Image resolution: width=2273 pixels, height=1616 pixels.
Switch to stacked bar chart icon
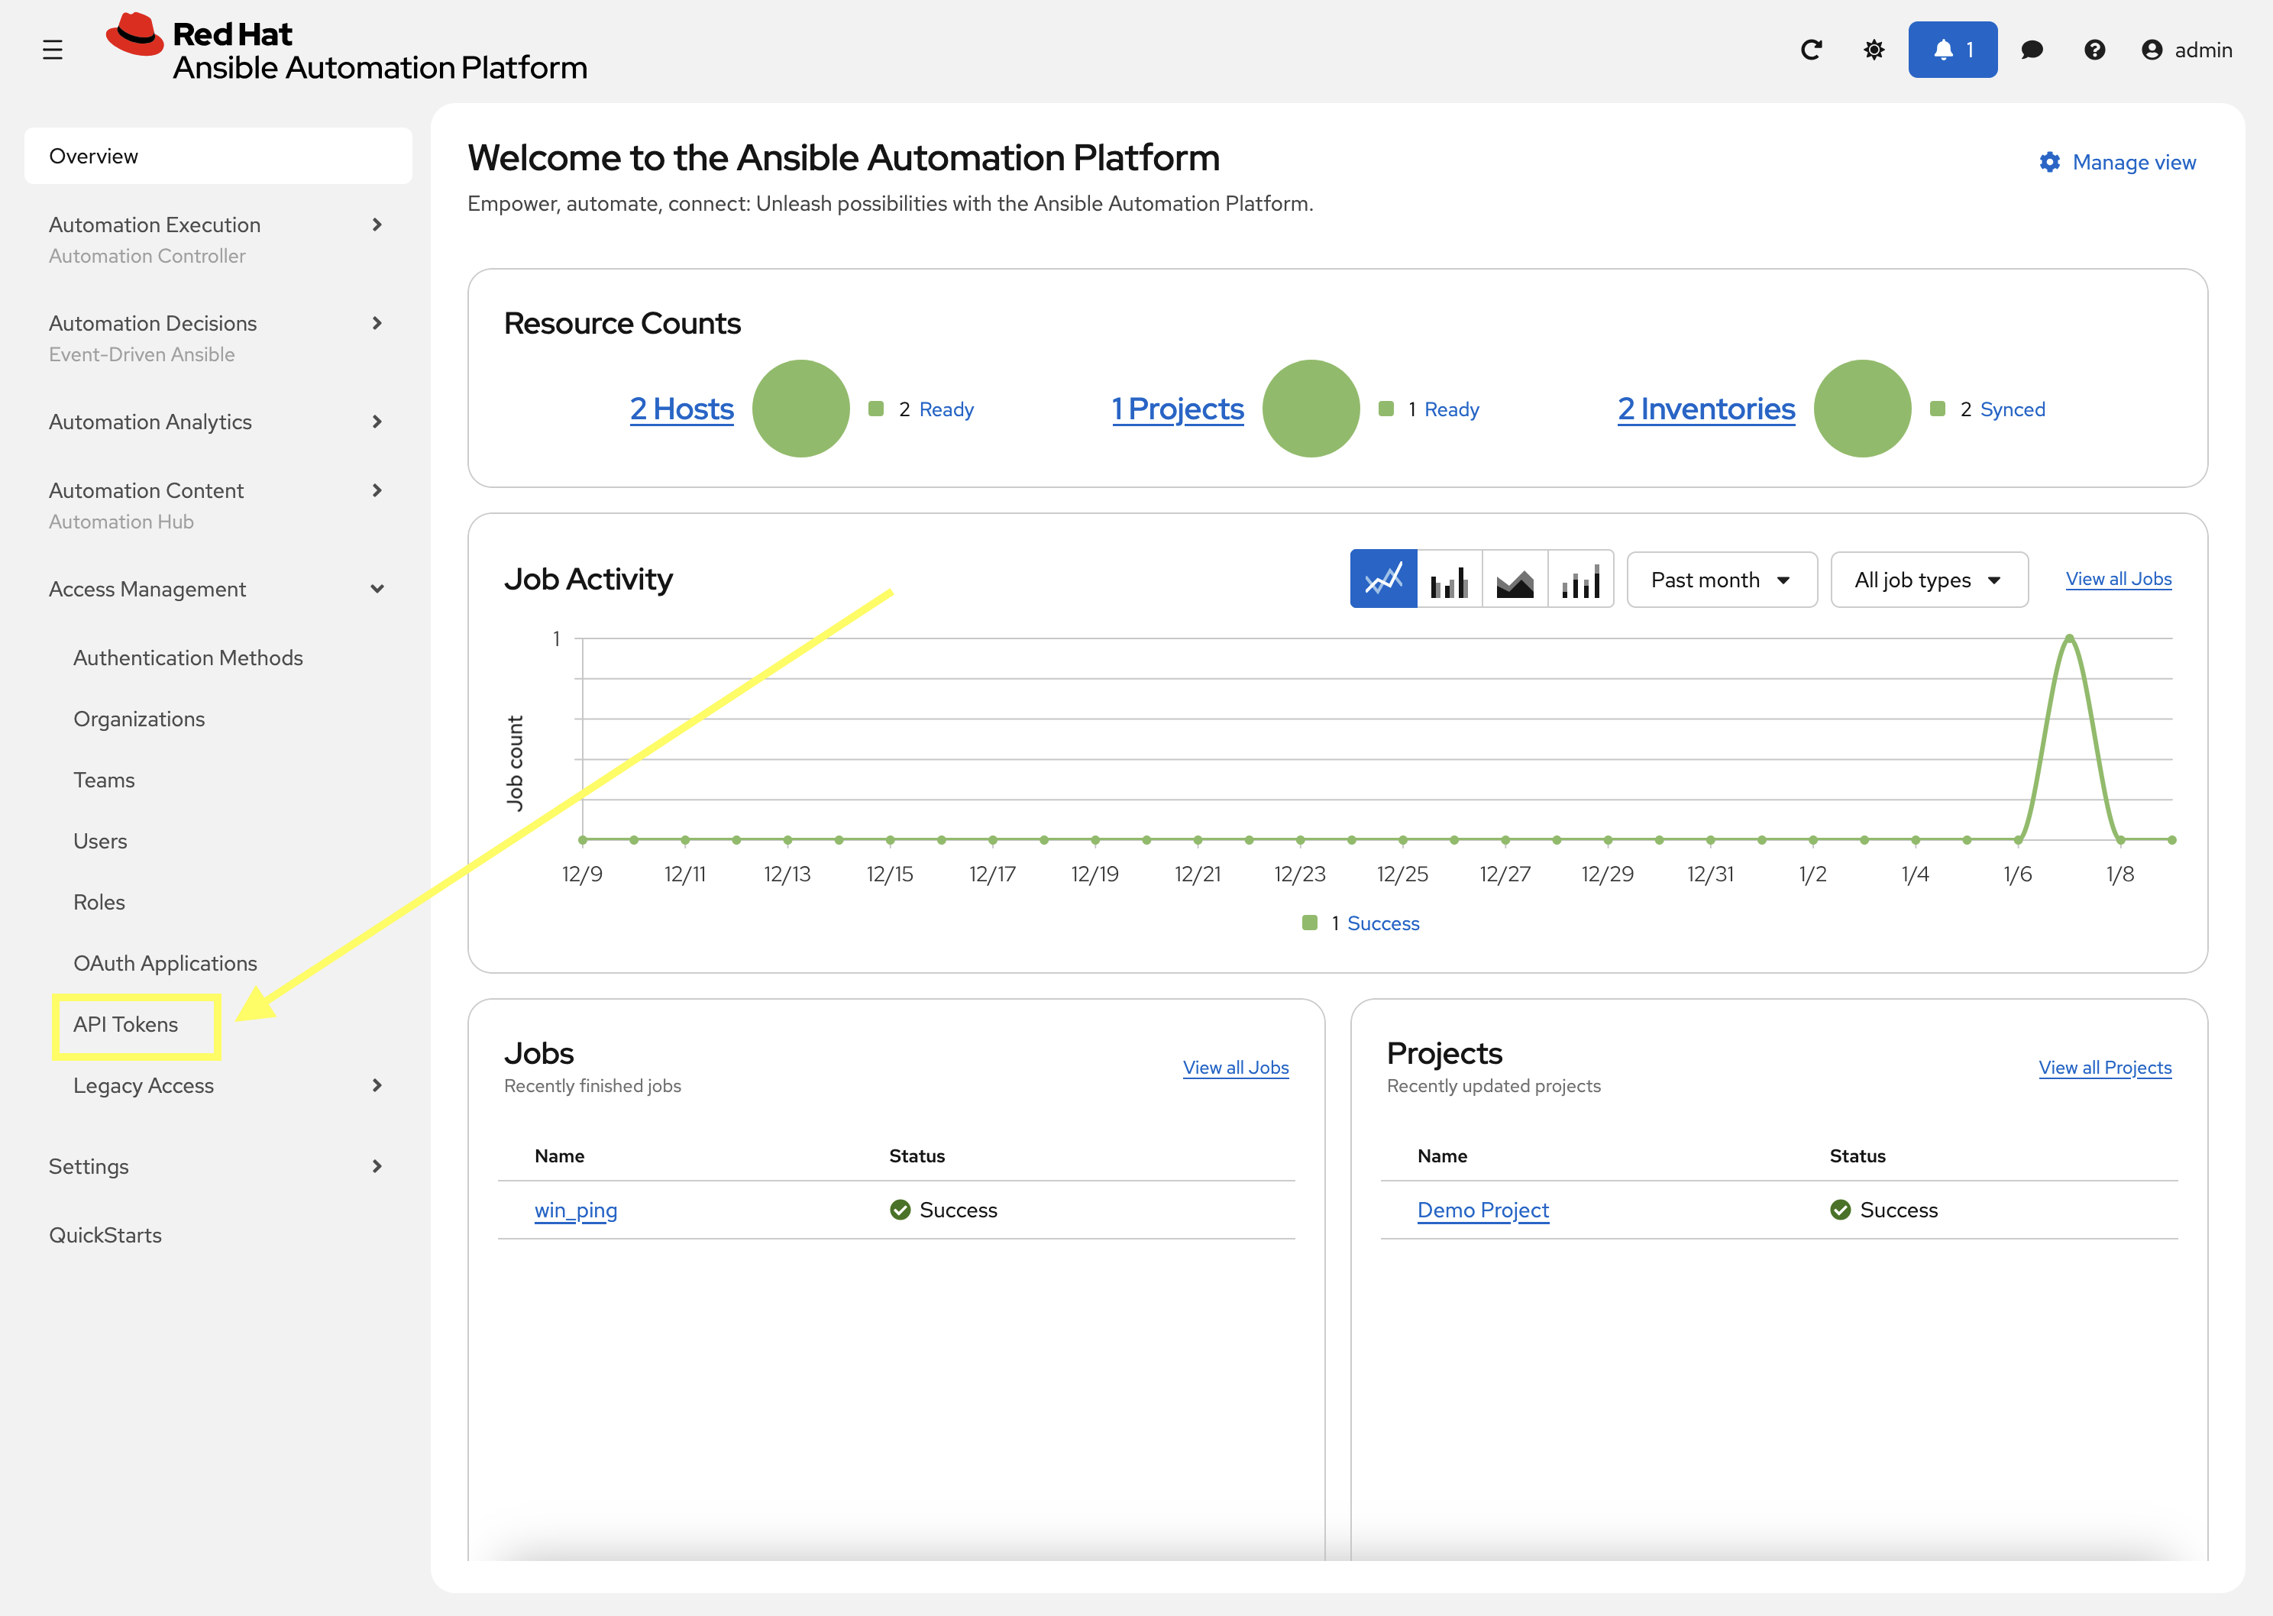click(x=1580, y=579)
